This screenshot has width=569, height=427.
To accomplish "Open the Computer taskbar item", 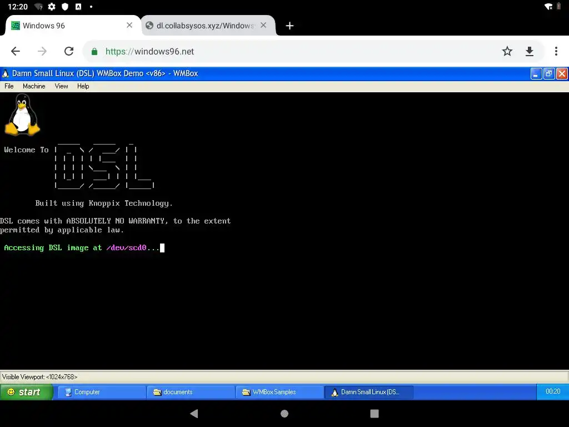I will [102, 392].
